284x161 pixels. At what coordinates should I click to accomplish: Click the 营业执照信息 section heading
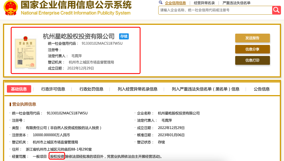24,104
